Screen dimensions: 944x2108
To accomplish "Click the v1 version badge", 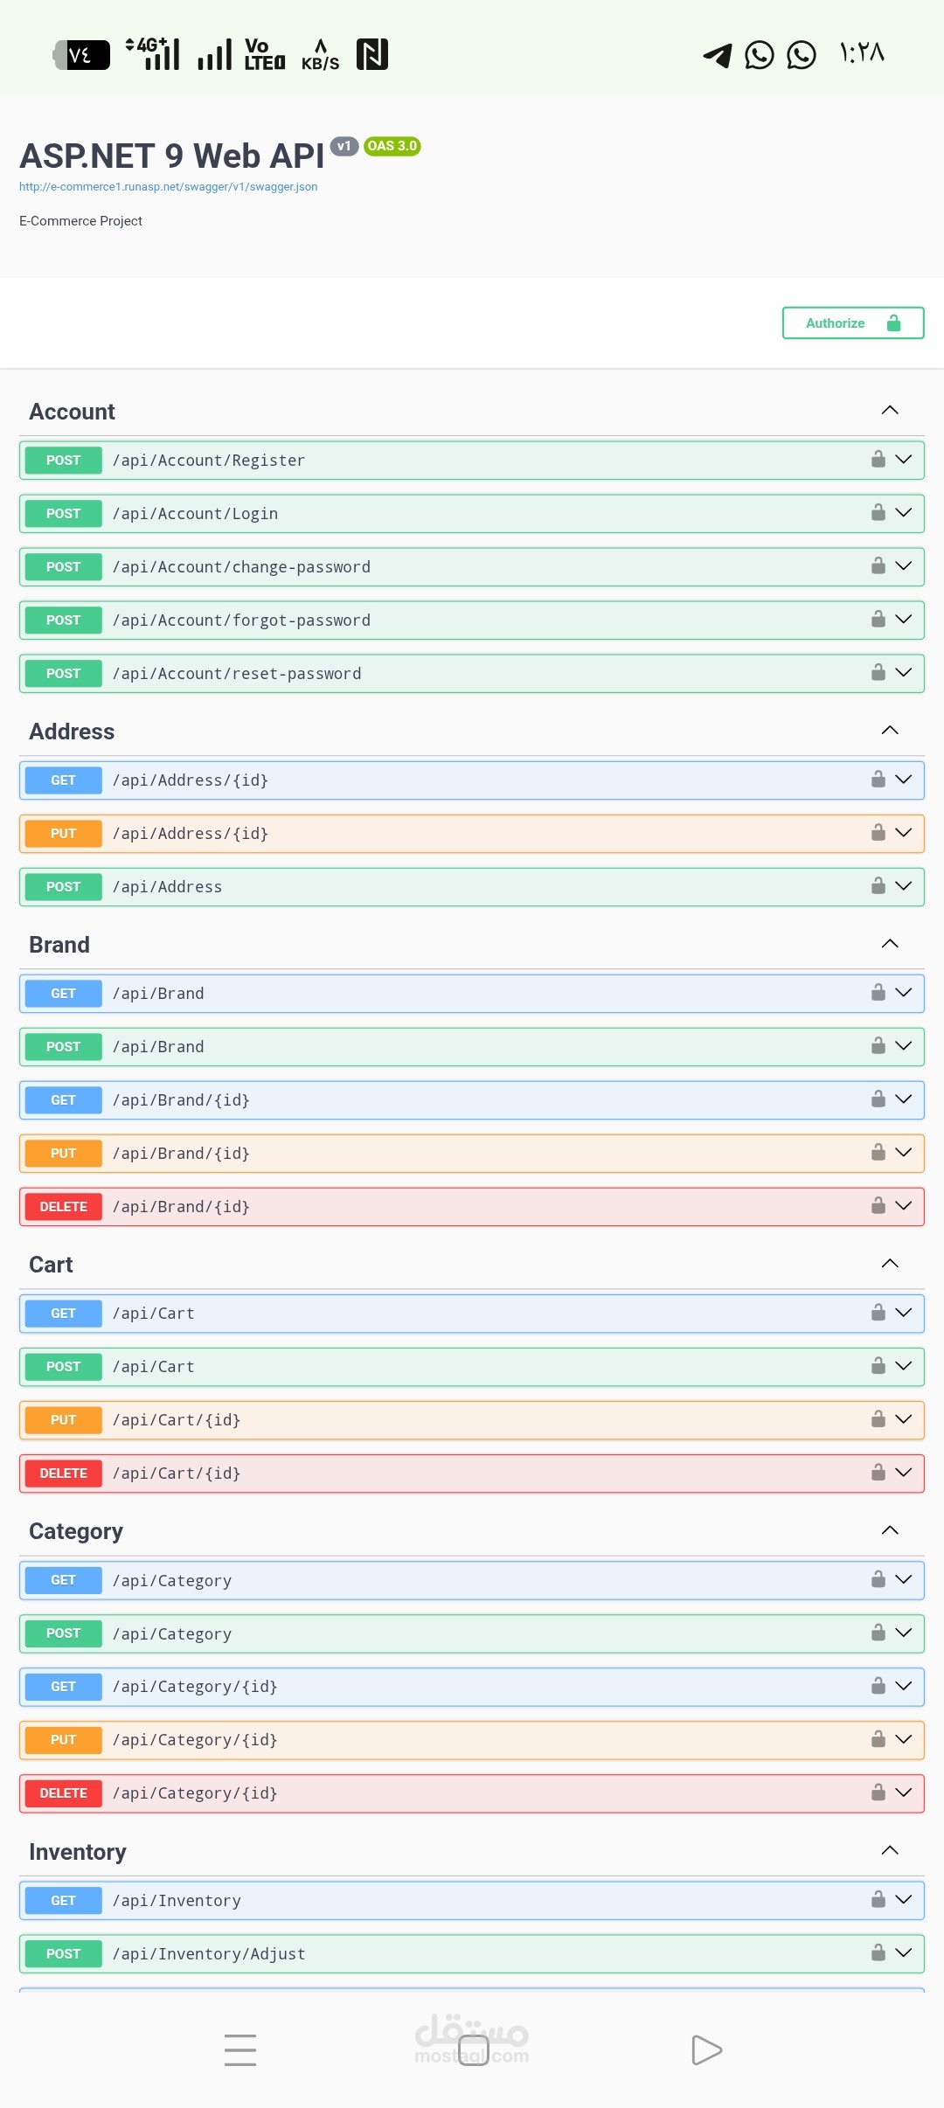I will point(344,146).
